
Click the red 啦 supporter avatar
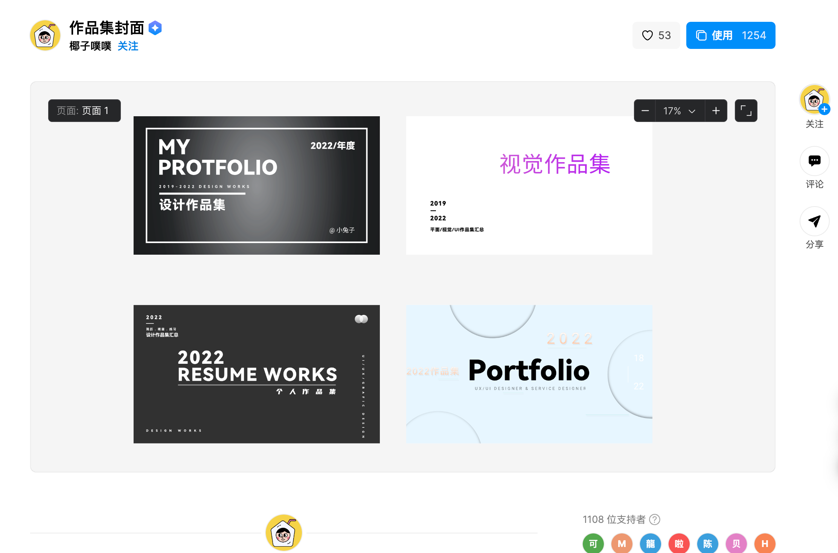point(679,544)
